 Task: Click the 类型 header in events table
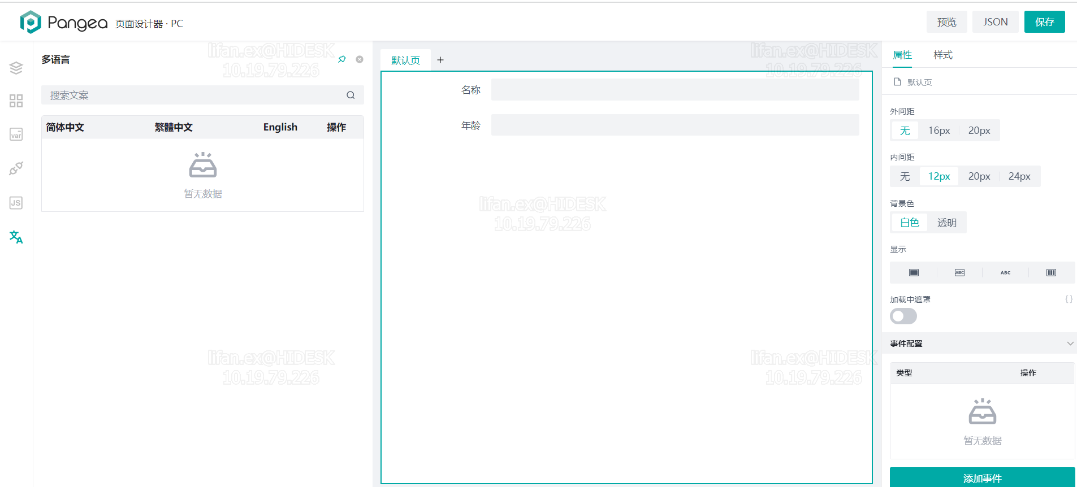tap(904, 373)
